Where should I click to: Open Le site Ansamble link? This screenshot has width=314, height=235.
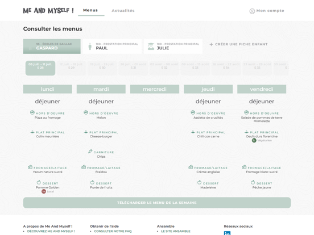click(x=176, y=231)
